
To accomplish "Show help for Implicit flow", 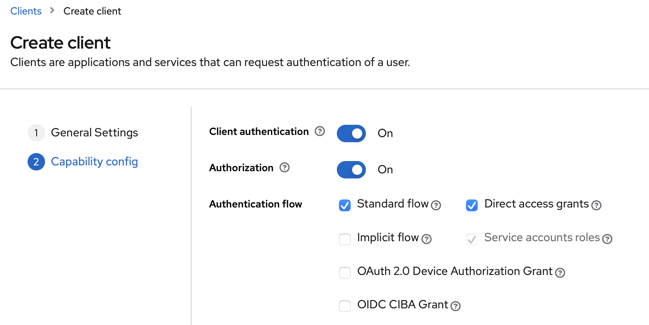I will 426,239.
